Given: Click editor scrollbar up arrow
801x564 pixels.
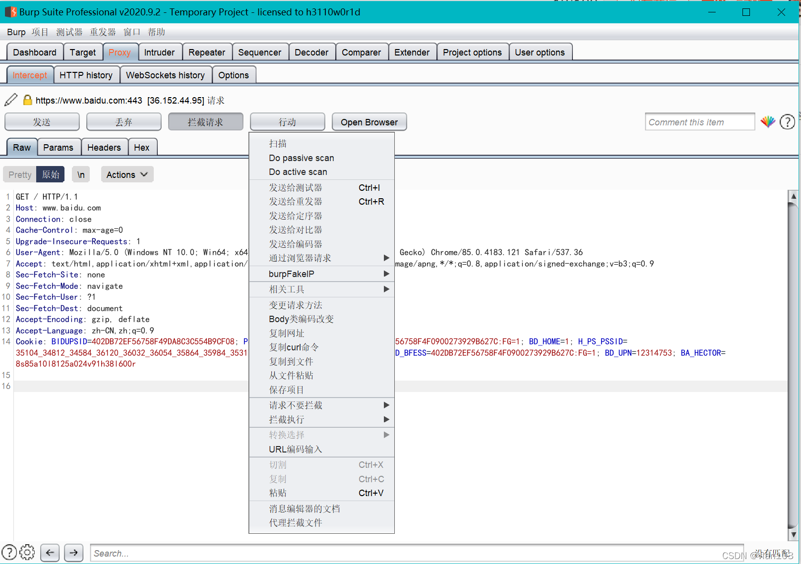Looking at the screenshot, I should click(x=793, y=196).
